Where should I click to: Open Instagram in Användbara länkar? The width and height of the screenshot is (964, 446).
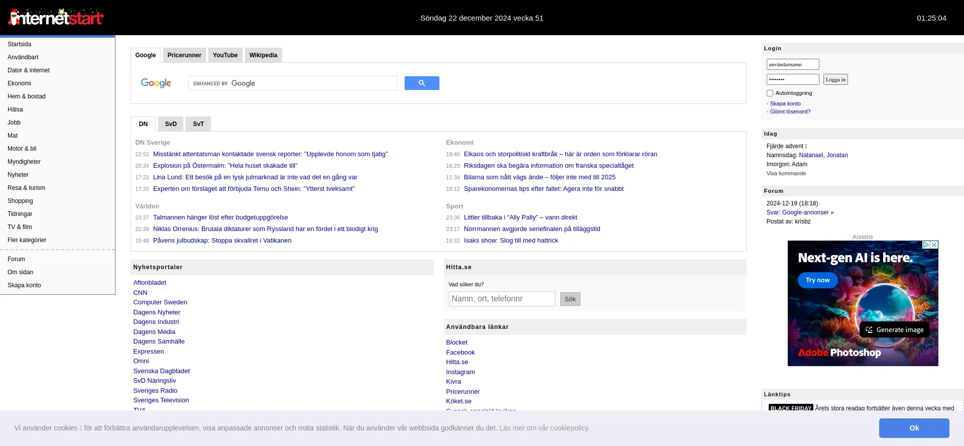[460, 372]
